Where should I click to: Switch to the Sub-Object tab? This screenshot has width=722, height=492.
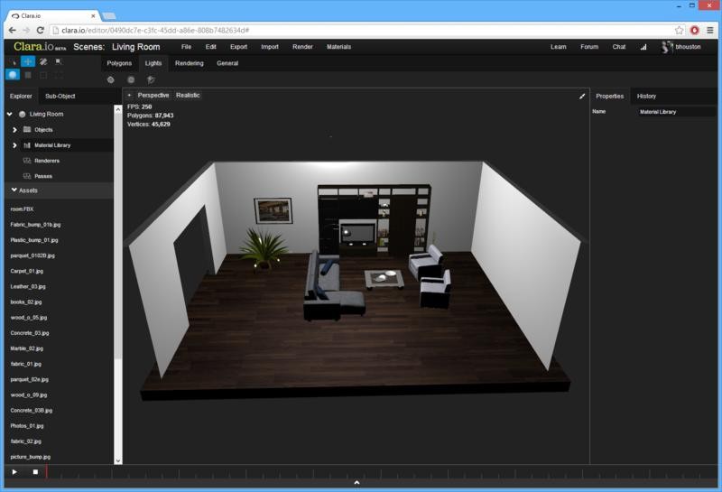pyautogui.click(x=60, y=96)
